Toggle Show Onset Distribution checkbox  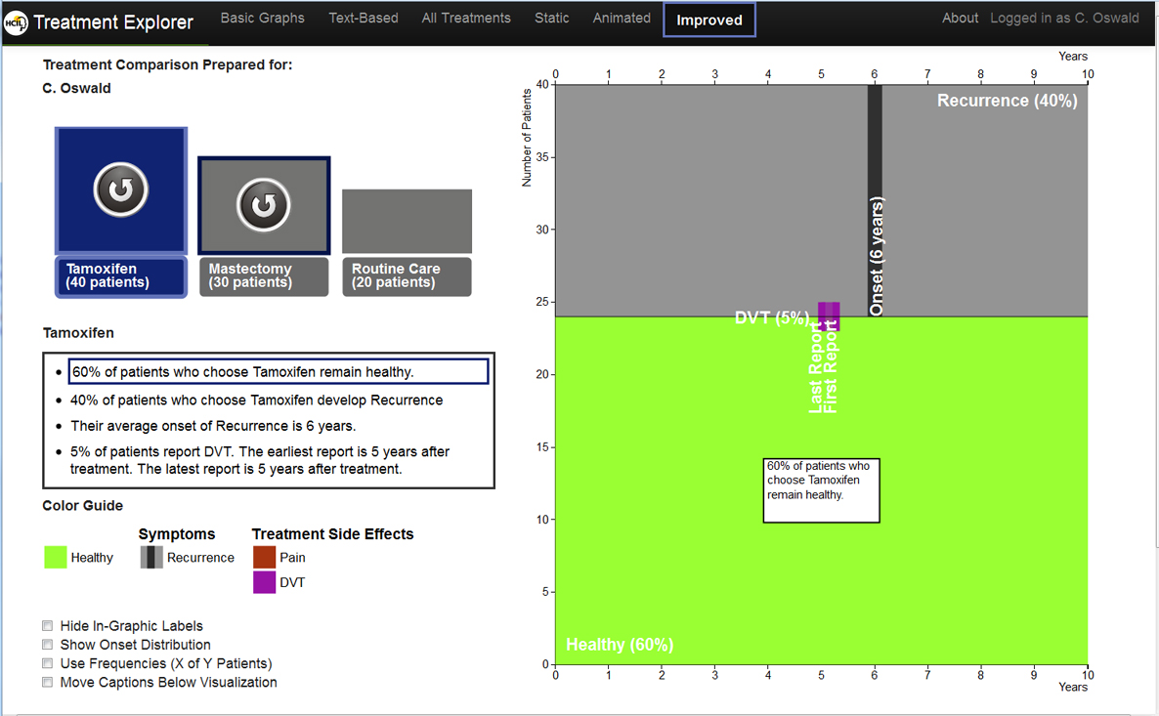click(48, 645)
